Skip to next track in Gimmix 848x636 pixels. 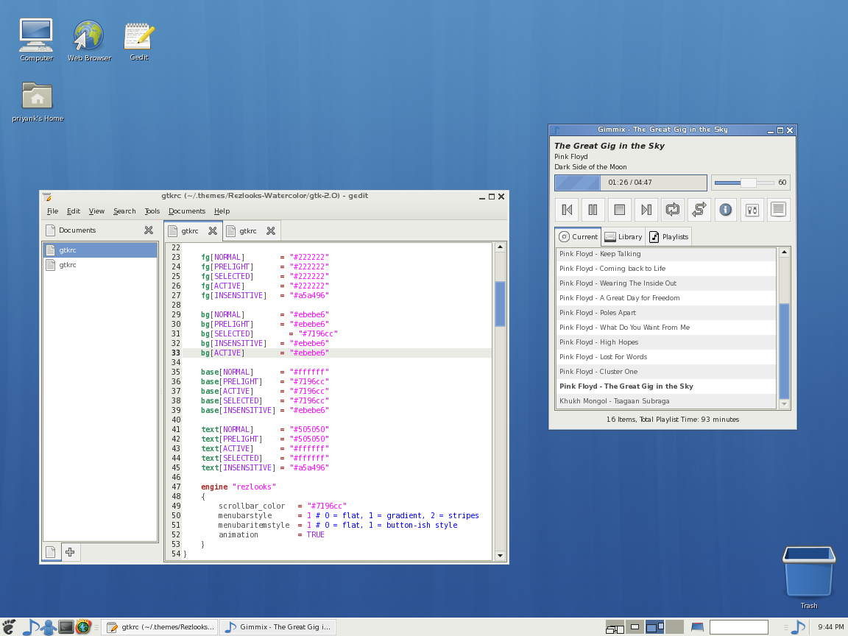pos(646,210)
